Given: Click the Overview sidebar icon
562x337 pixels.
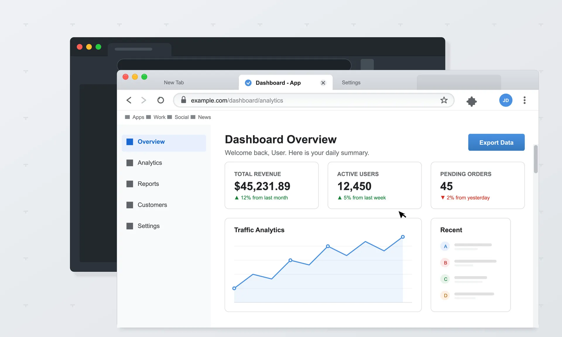Looking at the screenshot, I should [130, 142].
